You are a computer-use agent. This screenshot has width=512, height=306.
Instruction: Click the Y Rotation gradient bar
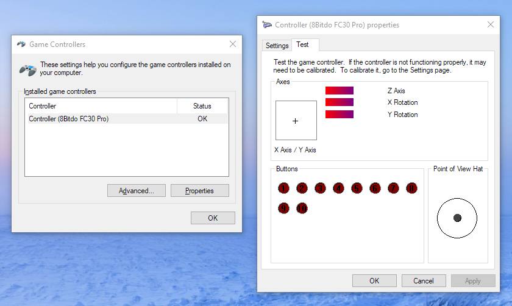pyautogui.click(x=340, y=115)
